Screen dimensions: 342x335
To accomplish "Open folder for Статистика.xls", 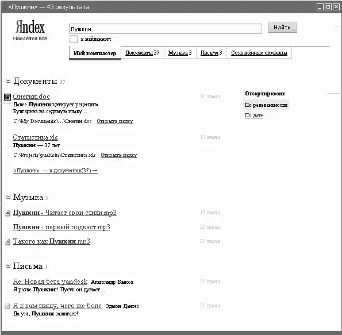I will coord(119,155).
